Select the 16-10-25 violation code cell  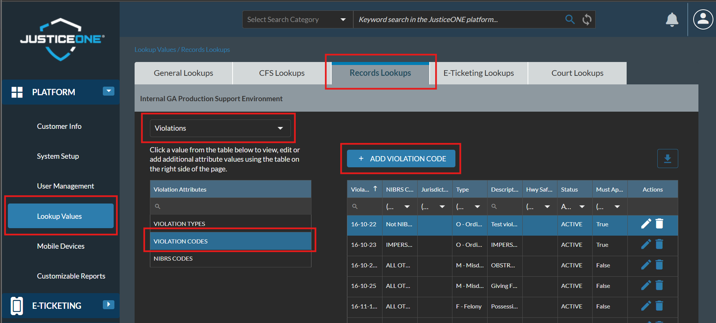364,286
